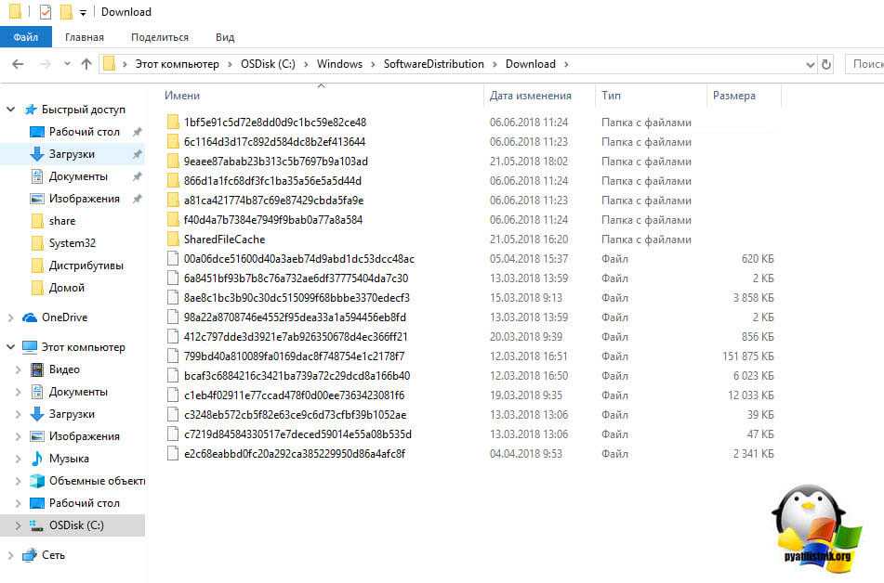Sort by Дата изменения column header
Screen dimensions: 884x583
[531, 96]
